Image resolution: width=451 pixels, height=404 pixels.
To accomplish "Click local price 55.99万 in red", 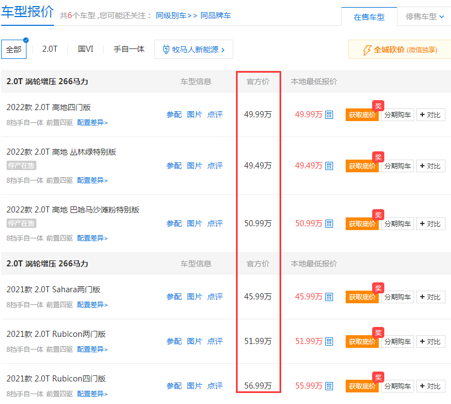I will click(x=309, y=386).
